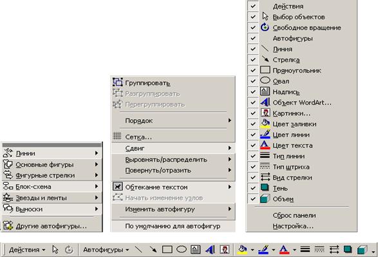Screen dimensions: 378x257
Task: Expand the Выровнять/распределить submenu arrow
Action: click(x=230, y=159)
